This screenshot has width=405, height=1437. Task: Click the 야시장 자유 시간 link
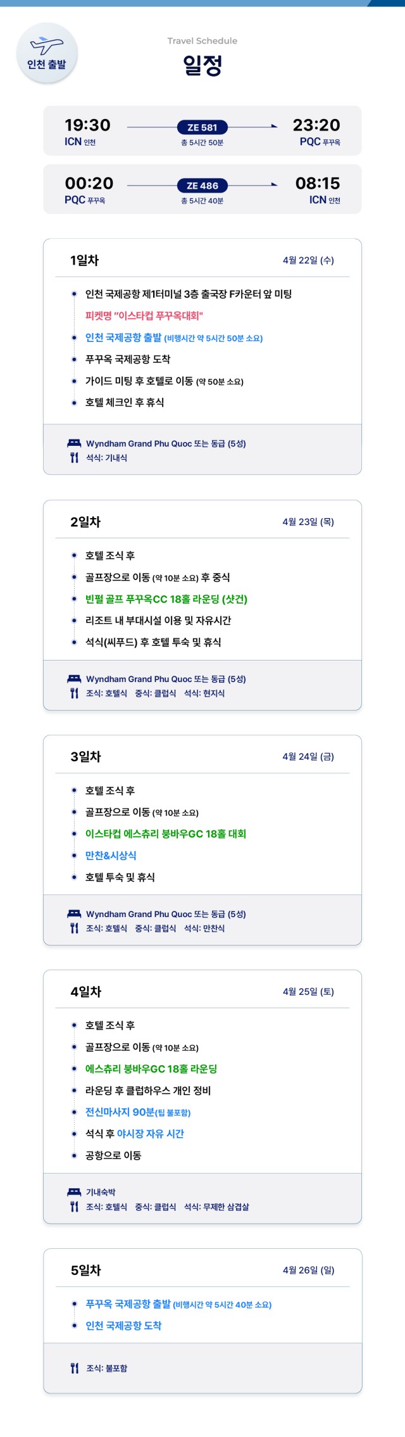pyautogui.click(x=151, y=1134)
